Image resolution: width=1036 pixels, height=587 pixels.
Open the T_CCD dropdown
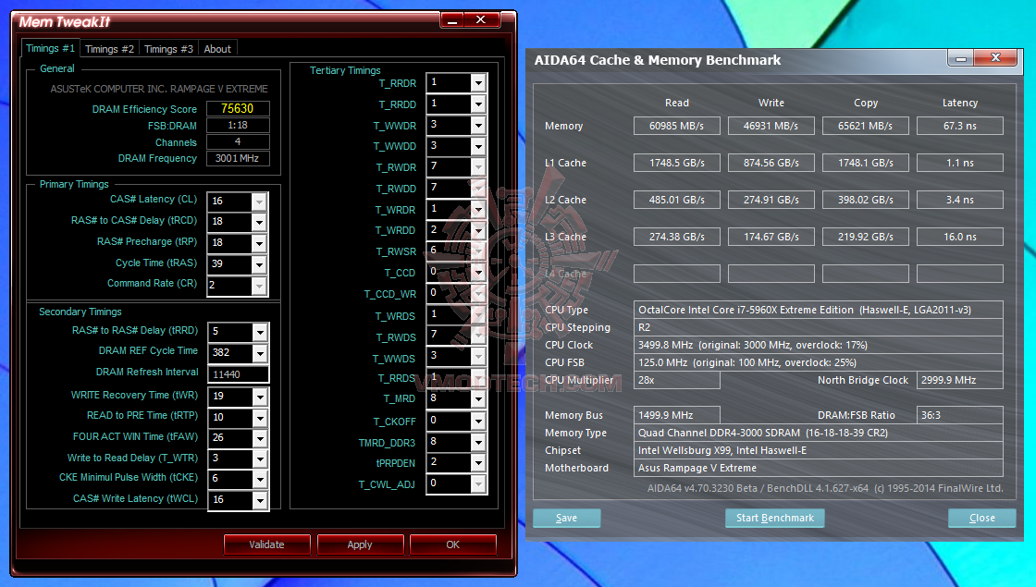tap(478, 272)
